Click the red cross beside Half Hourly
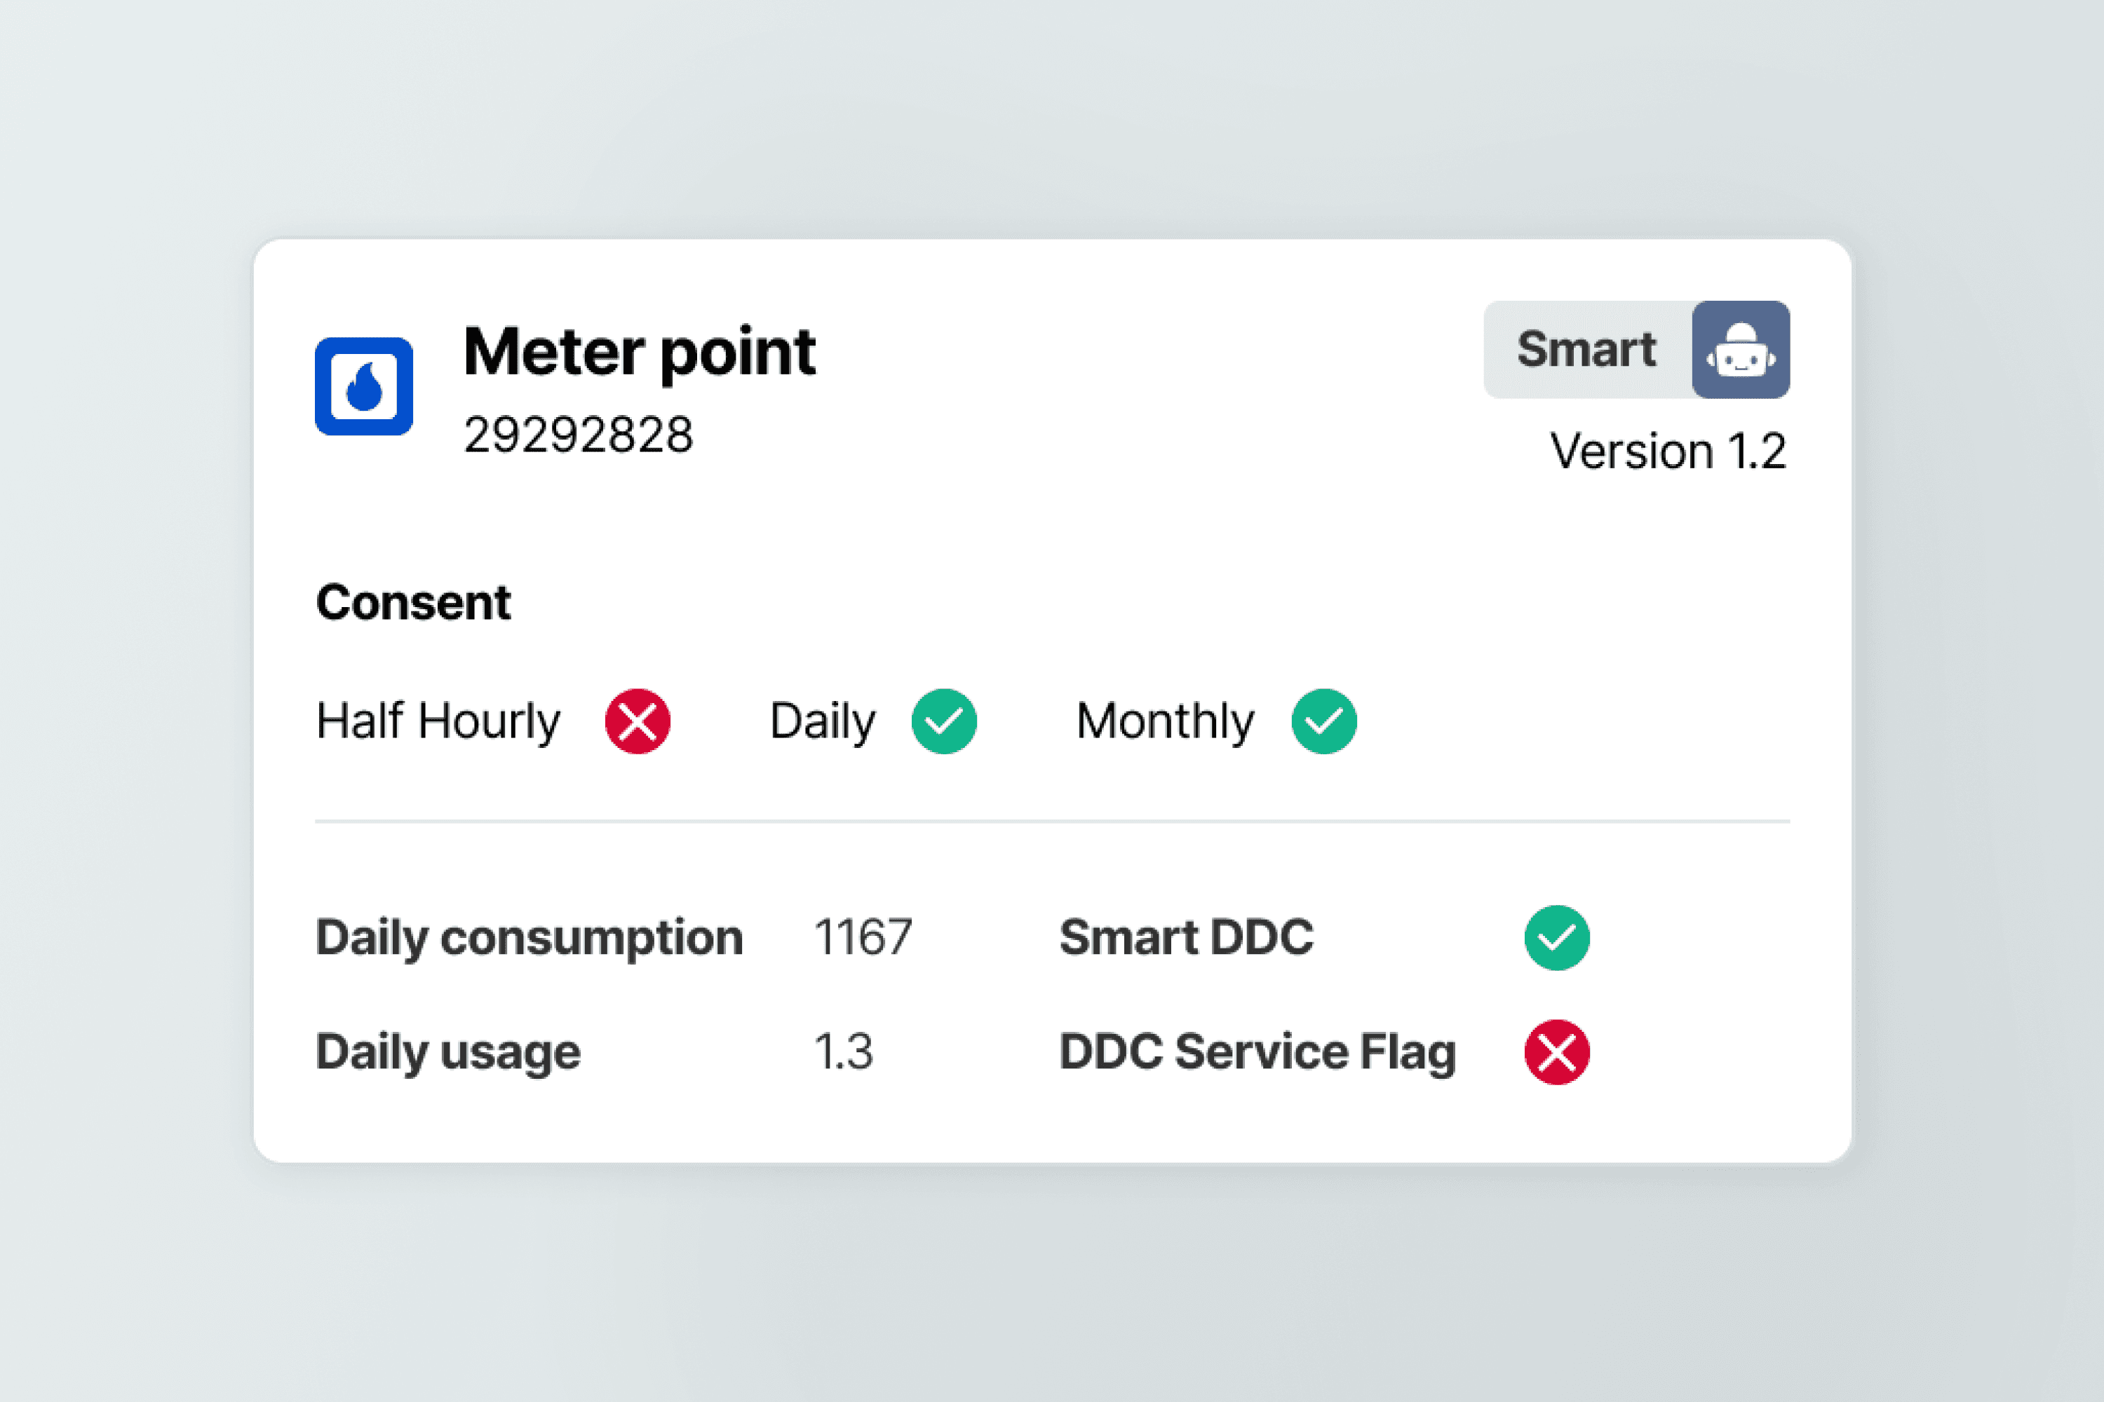 click(637, 721)
